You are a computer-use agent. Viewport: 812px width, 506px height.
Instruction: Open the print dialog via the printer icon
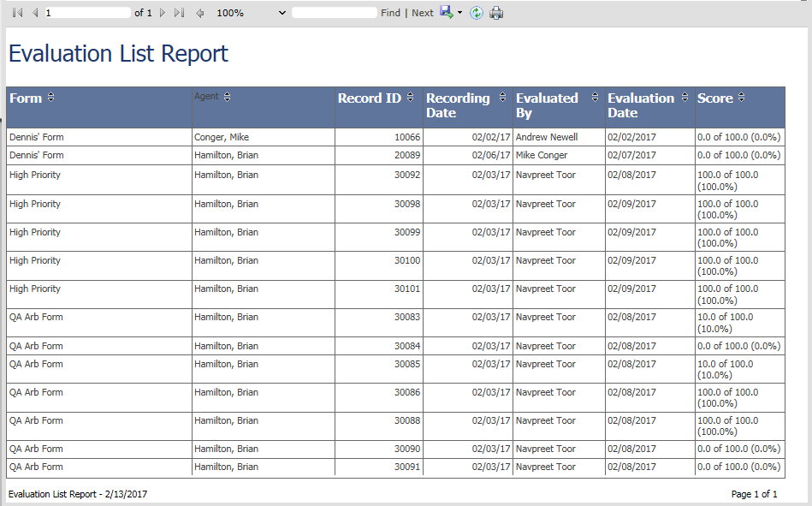point(496,12)
